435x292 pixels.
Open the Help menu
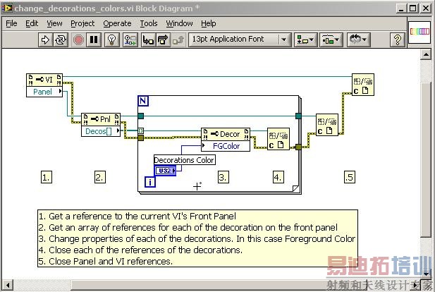coord(209,23)
